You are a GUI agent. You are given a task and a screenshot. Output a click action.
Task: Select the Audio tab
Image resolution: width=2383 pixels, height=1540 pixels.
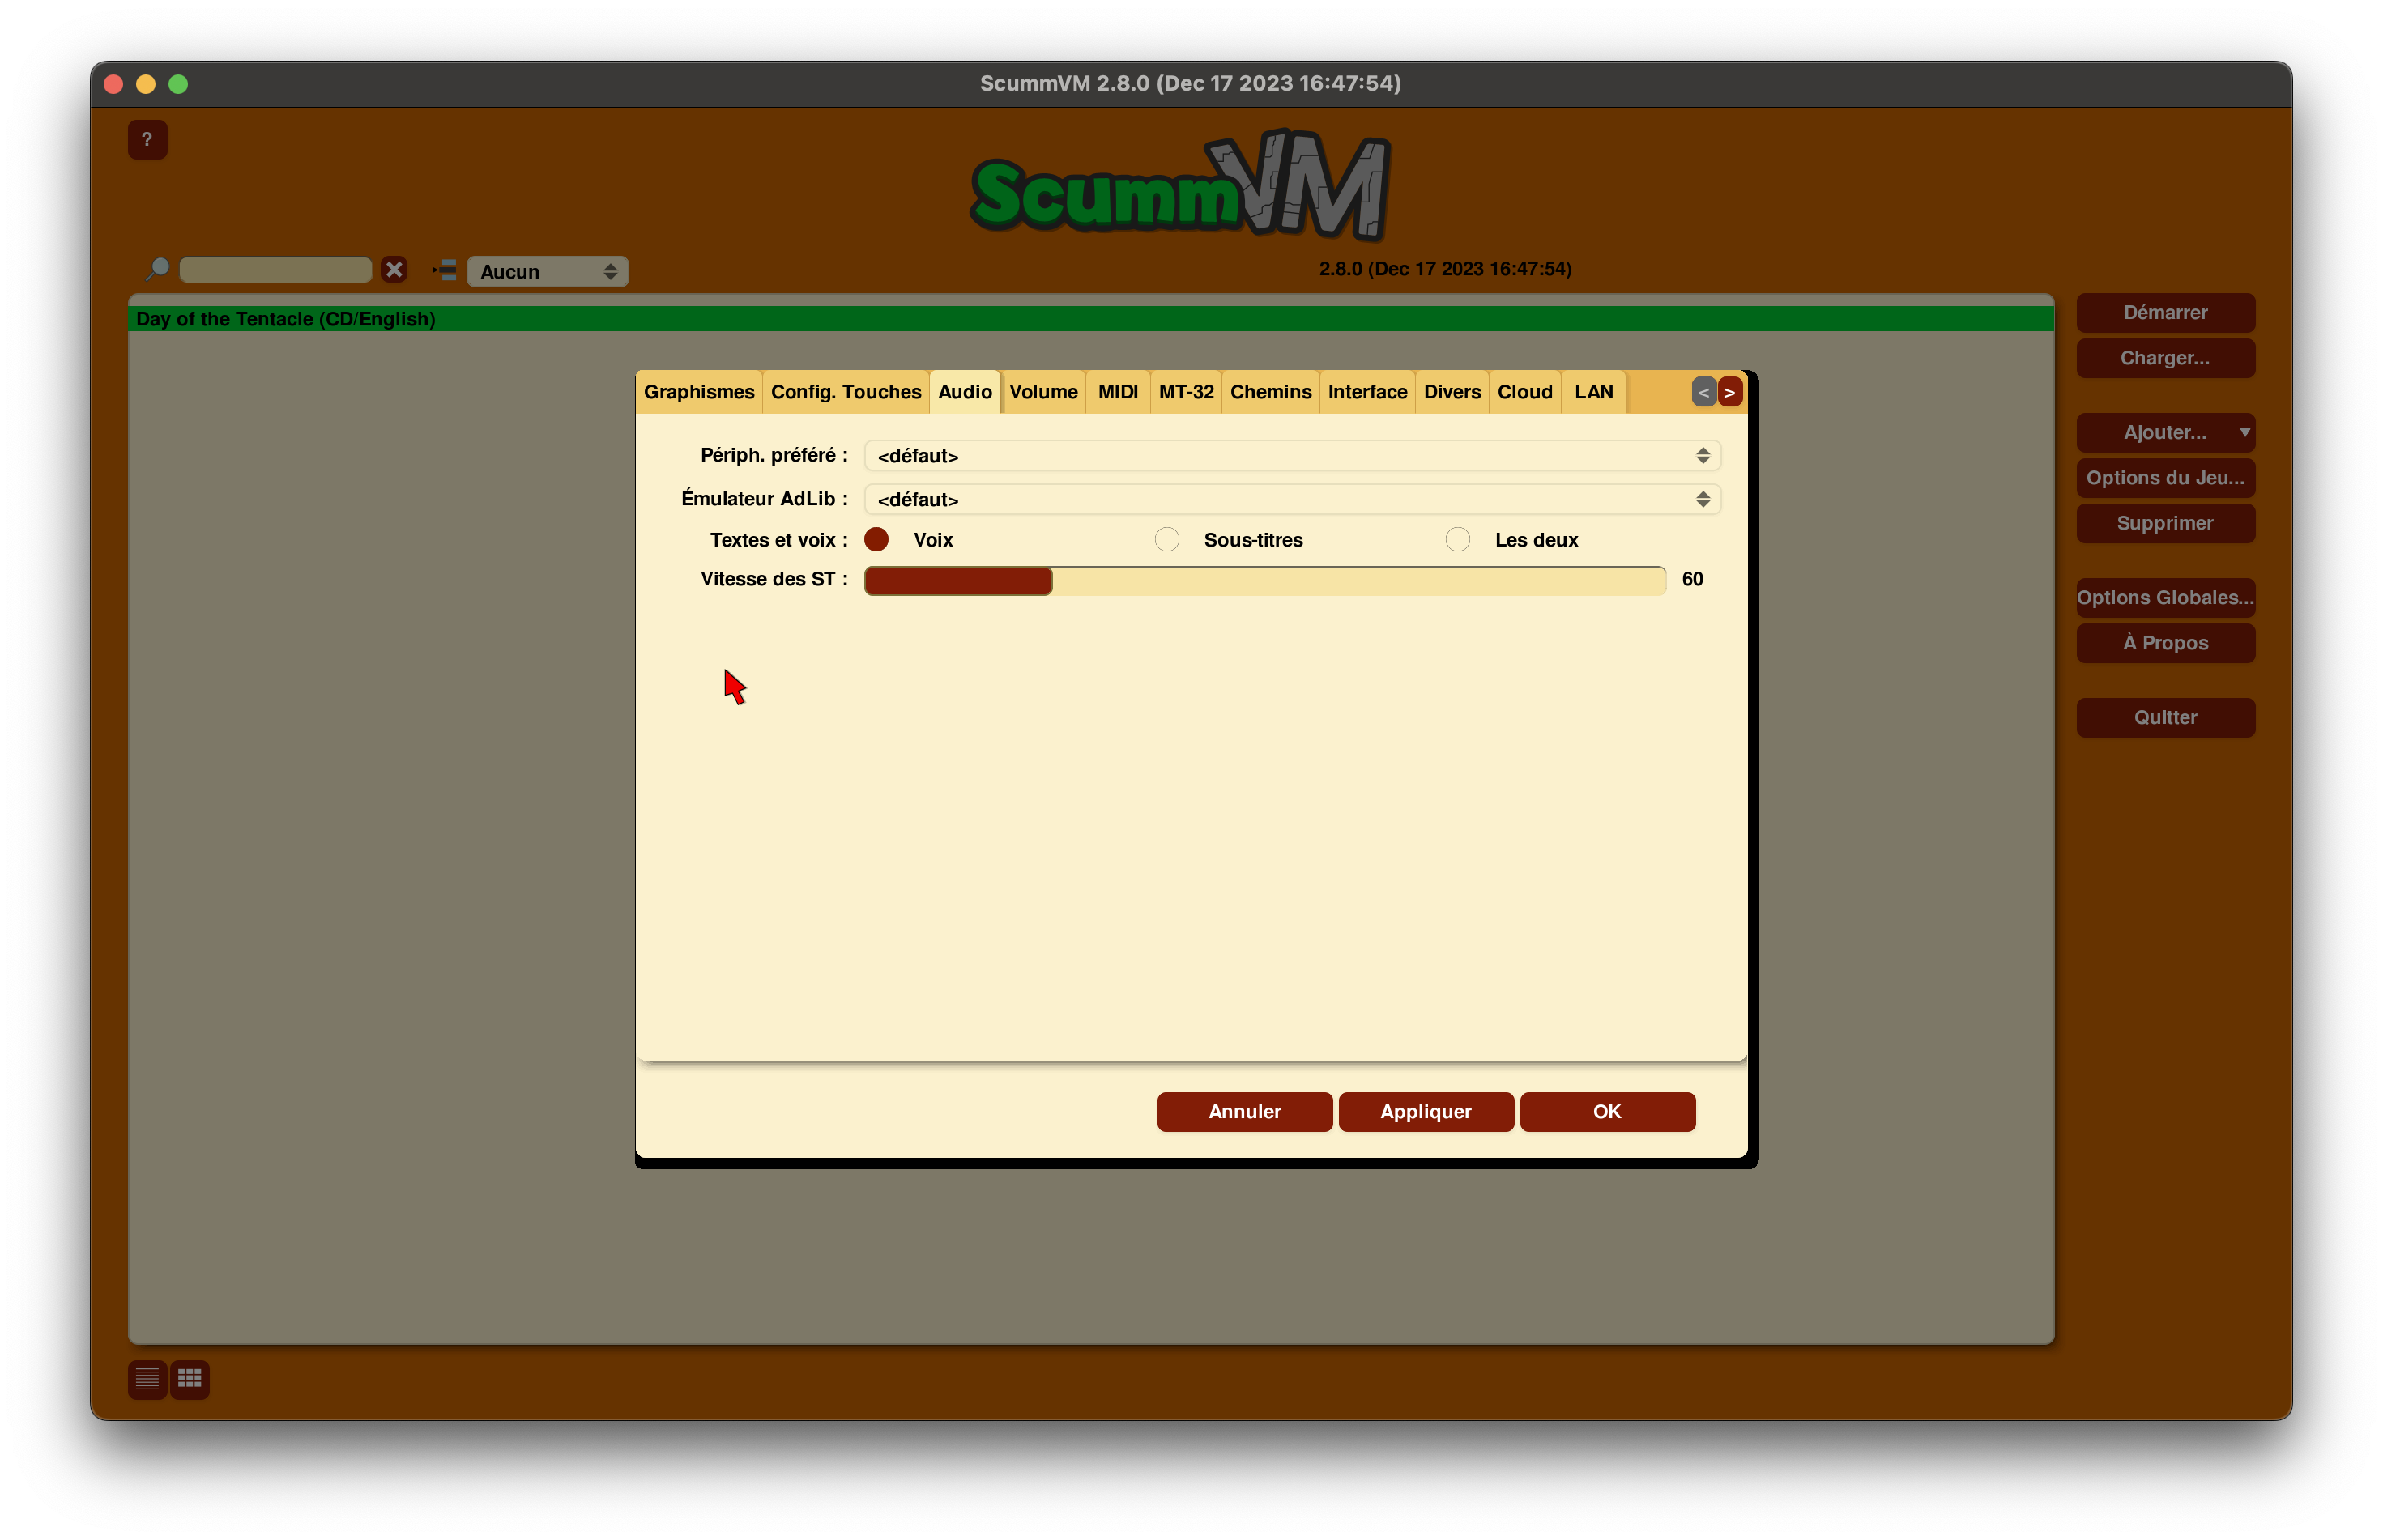pyautogui.click(x=965, y=392)
